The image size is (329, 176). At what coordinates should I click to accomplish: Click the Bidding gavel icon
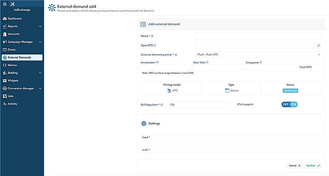pyautogui.click(x=5, y=73)
